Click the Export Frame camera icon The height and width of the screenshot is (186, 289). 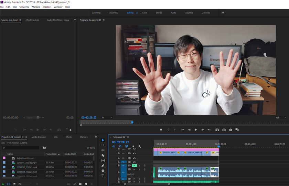(x=231, y=130)
